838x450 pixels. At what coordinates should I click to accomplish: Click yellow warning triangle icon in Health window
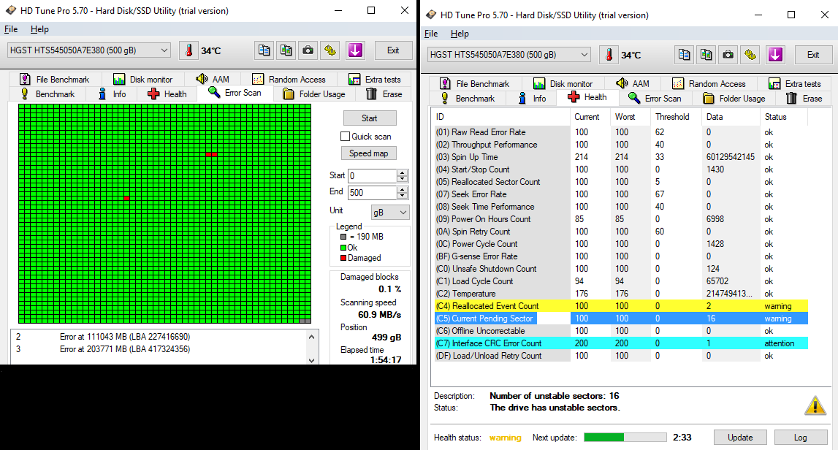coord(815,405)
